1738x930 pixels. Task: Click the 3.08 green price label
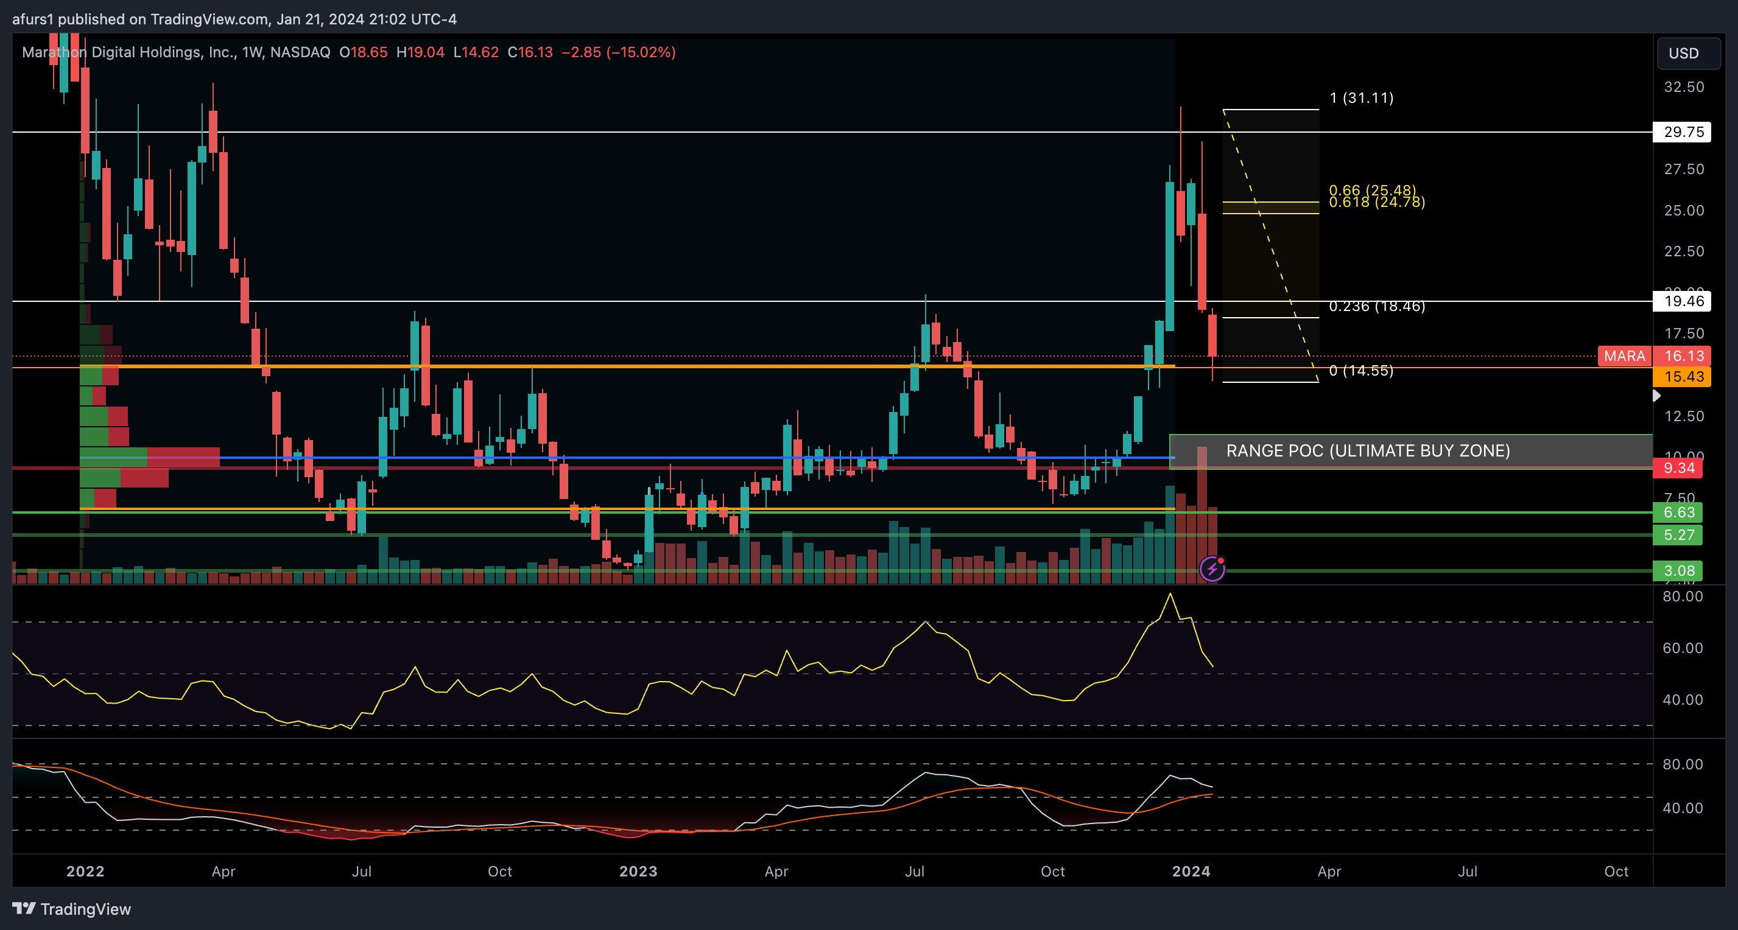[x=1677, y=570]
